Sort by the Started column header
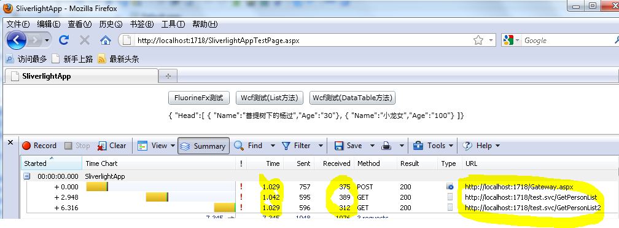Image resolution: width=619 pixels, height=228 pixels. click(x=52, y=163)
